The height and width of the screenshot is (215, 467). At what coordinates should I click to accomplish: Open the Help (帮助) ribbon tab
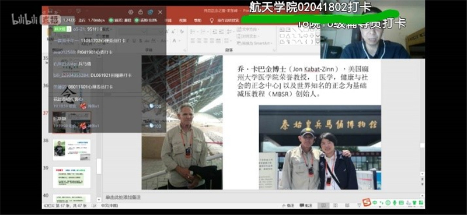[x=197, y=20]
